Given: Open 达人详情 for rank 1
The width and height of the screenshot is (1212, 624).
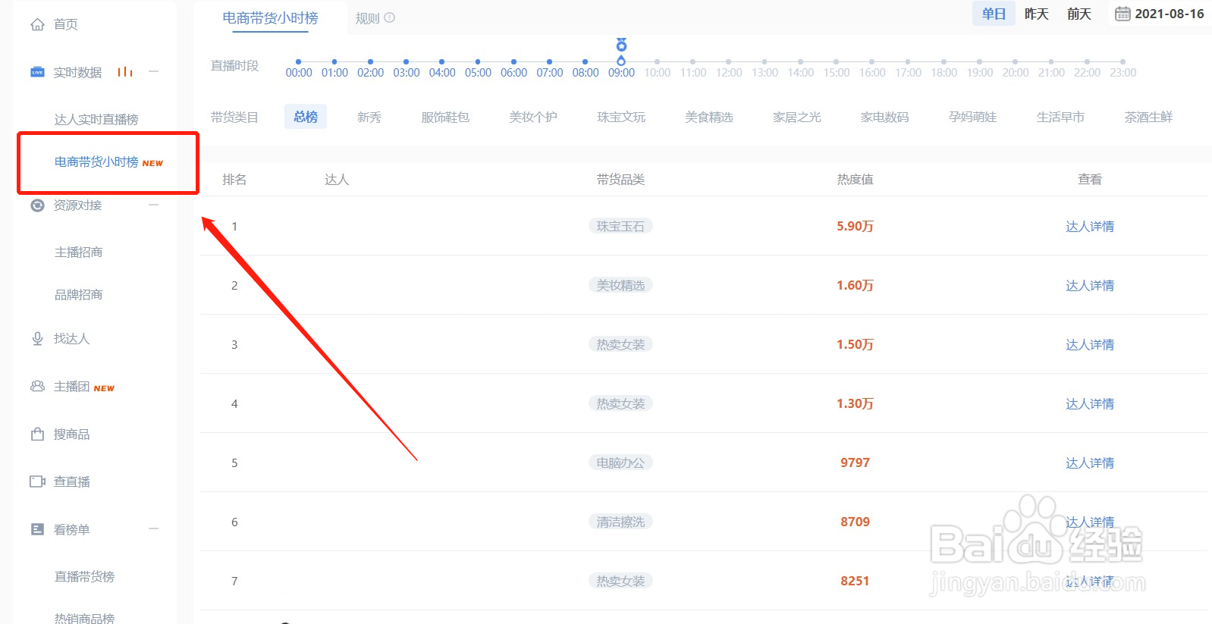Looking at the screenshot, I should click(x=1090, y=226).
